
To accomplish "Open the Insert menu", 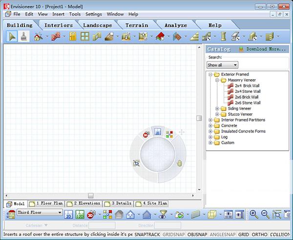I will coord(59,14).
